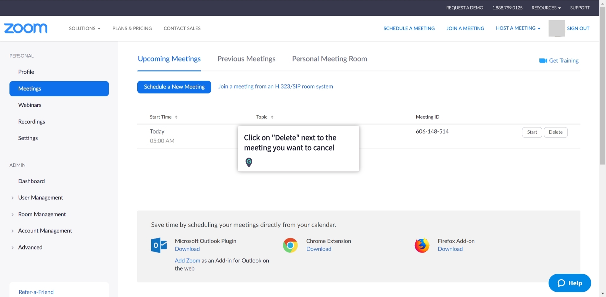
Task: Click Sign Out
Action: tap(578, 28)
